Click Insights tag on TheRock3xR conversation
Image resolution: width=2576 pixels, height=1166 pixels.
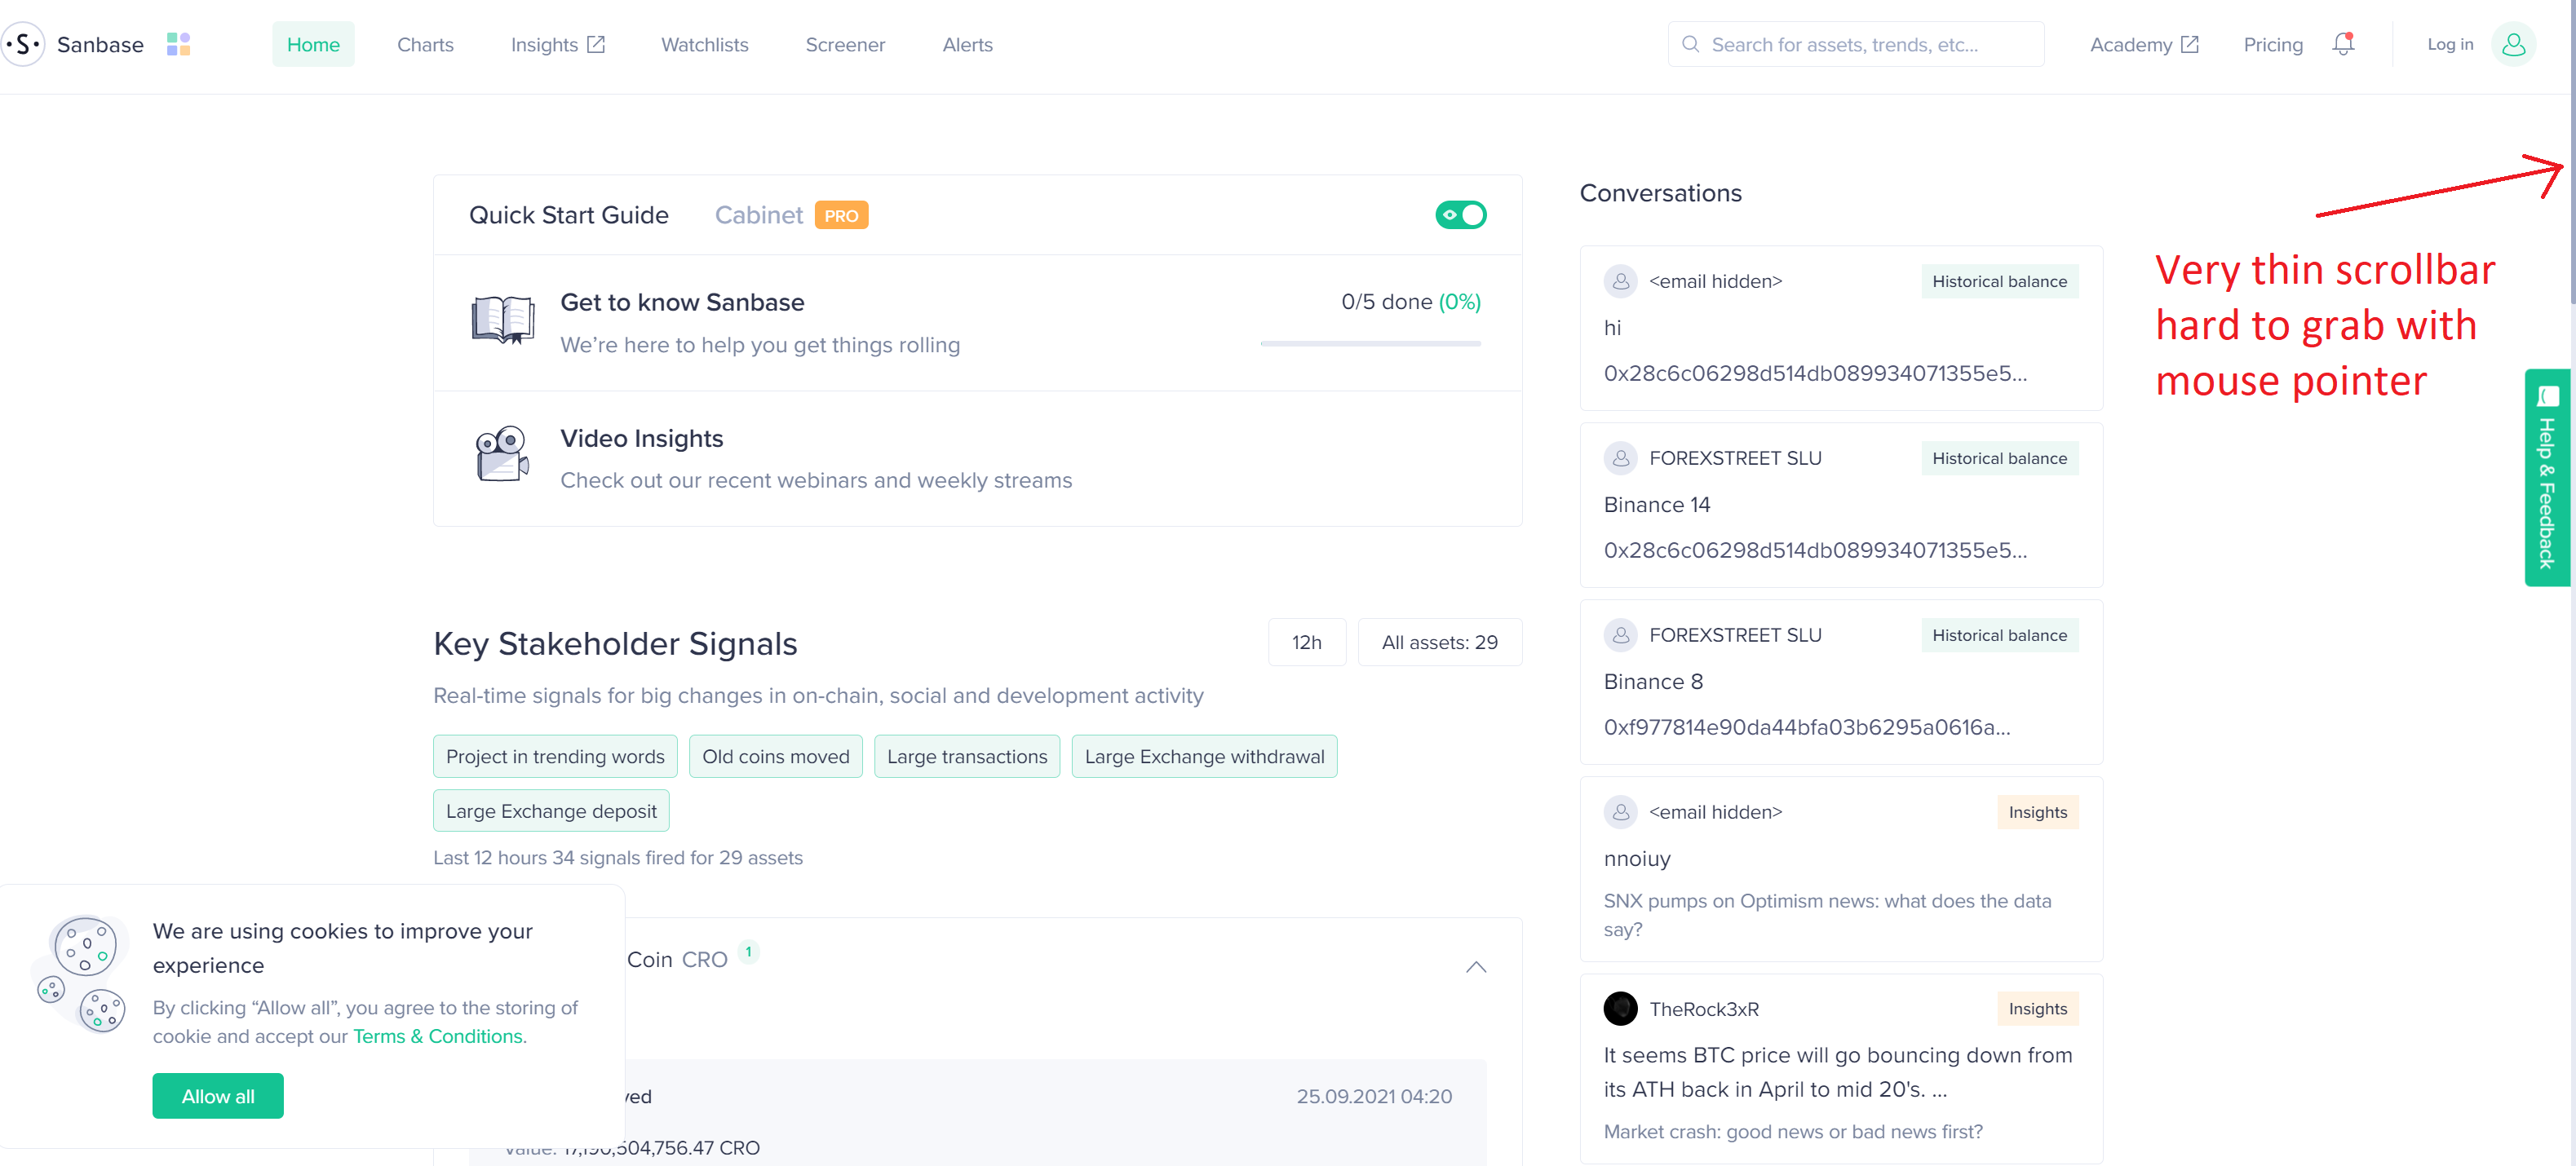pyautogui.click(x=2037, y=1008)
